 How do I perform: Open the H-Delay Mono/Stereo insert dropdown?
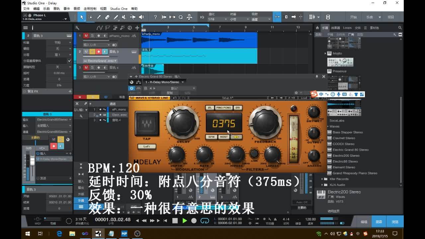click(x=164, y=82)
